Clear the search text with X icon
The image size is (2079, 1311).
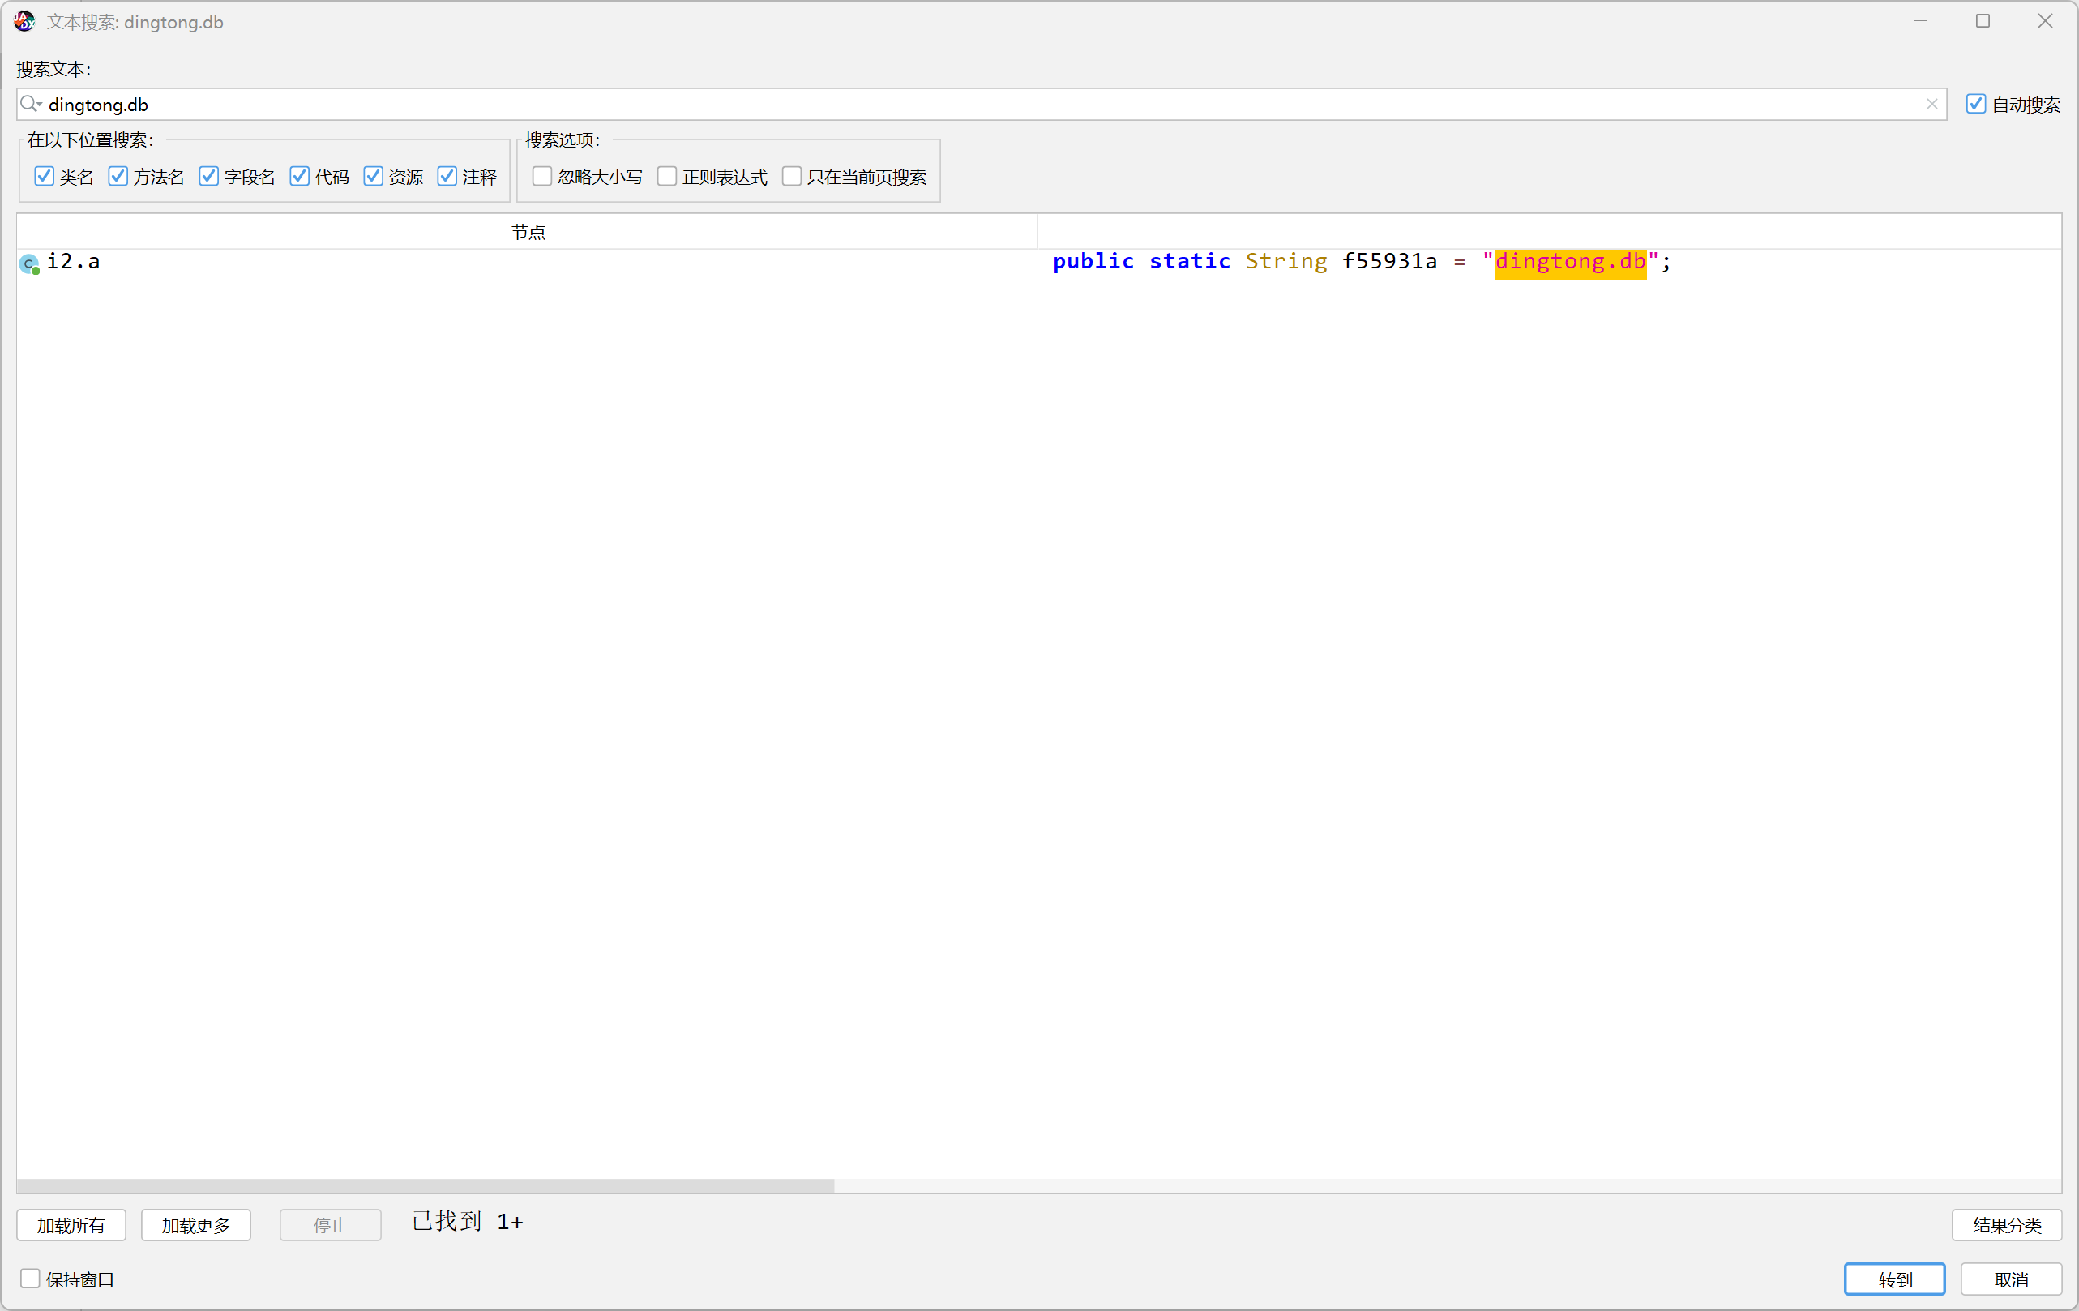coord(1932,105)
